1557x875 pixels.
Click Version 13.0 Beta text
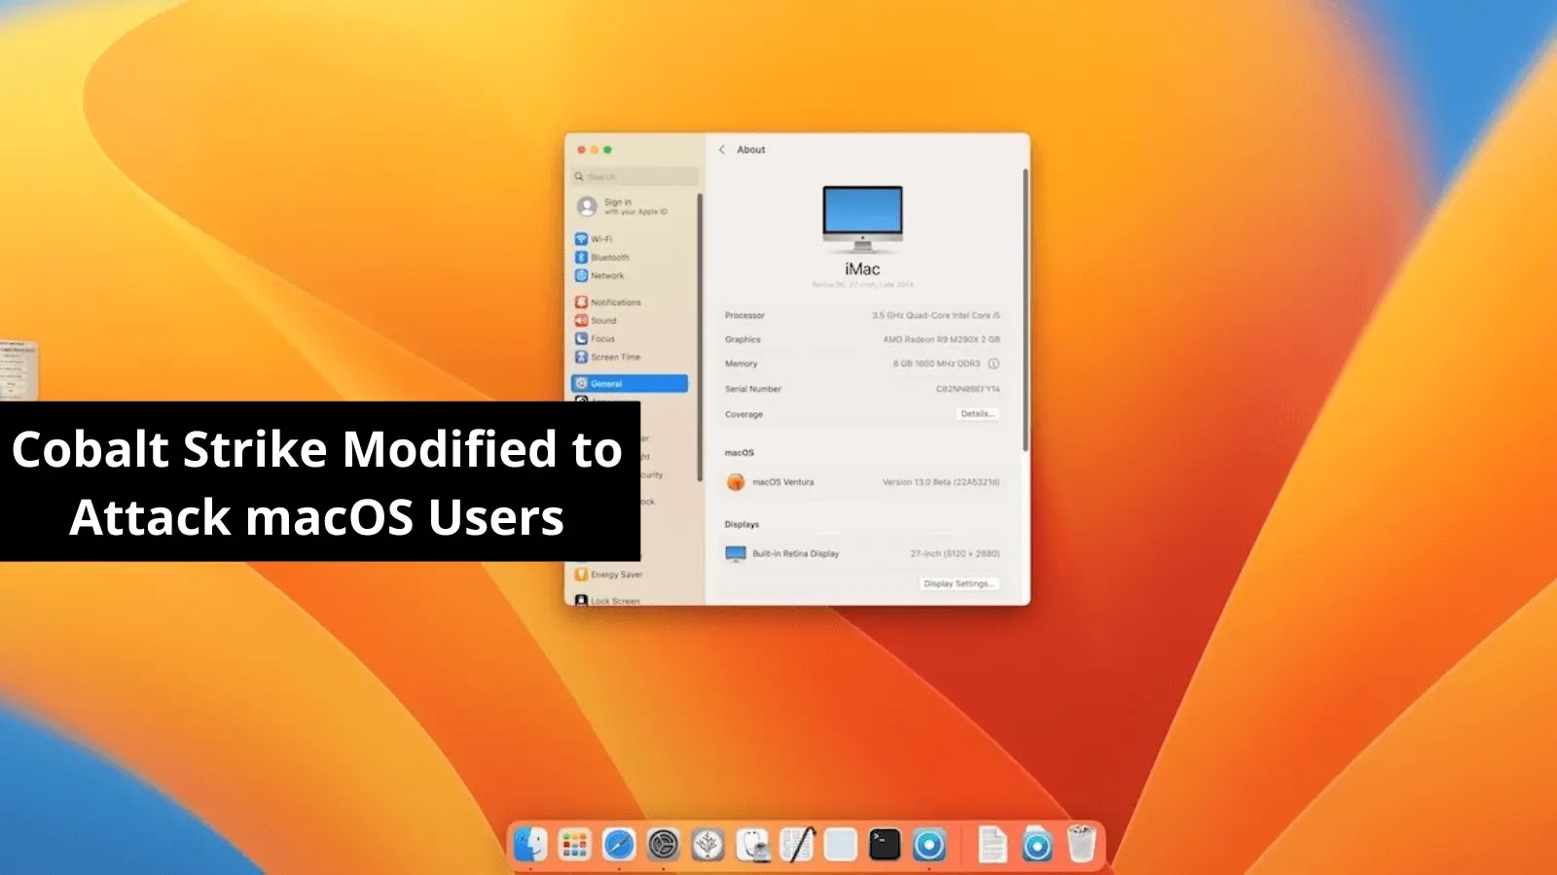pos(941,482)
